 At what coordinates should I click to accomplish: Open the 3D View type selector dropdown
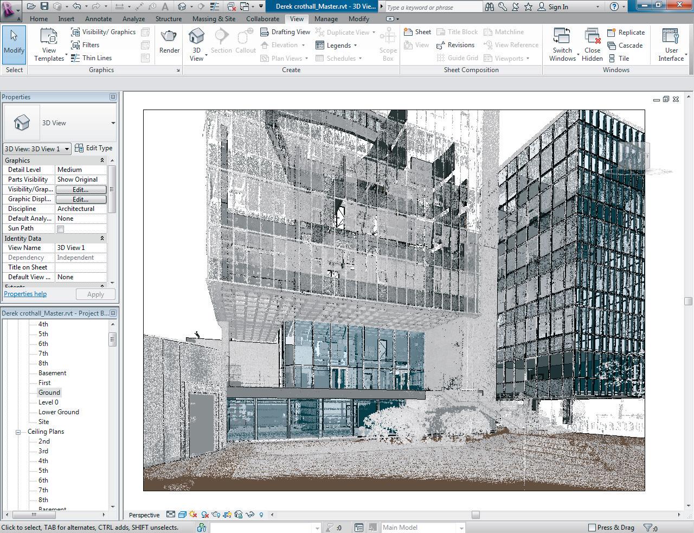(x=113, y=123)
